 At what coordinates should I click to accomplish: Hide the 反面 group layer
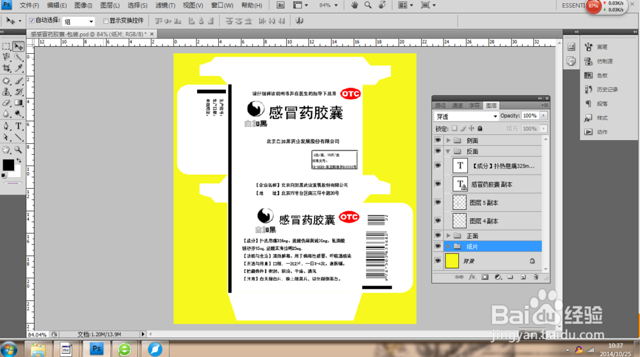click(x=438, y=151)
